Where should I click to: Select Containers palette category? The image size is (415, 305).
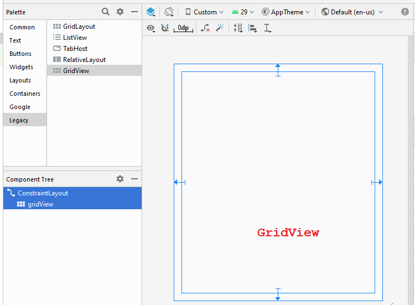point(25,94)
